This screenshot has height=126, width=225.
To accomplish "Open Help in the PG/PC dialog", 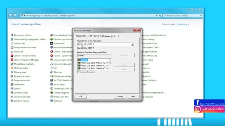I will (133, 97).
